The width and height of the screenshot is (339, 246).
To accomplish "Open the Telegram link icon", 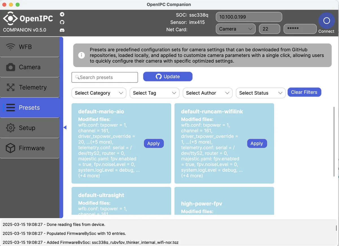I will click(62, 14).
